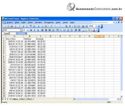
Task: Increase cell indent
Action: pyautogui.click(x=79, y=30)
